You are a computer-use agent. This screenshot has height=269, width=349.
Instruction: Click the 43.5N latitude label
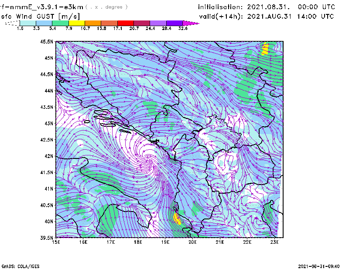click(47, 107)
